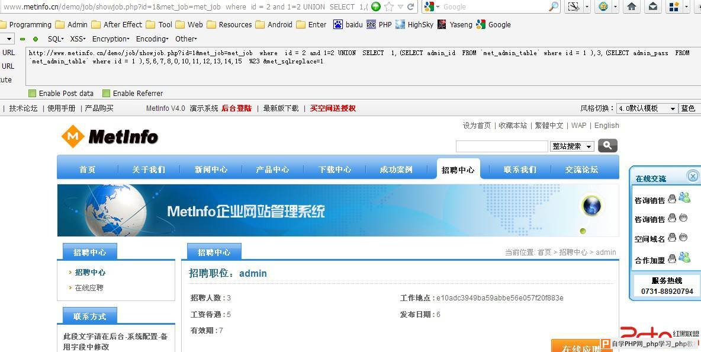Open the HighSky bookmark
Screen dimensions: 701x352
[414, 25]
